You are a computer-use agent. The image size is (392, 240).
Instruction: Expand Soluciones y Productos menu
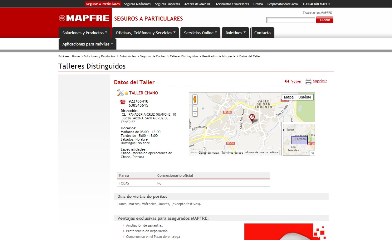click(85, 33)
